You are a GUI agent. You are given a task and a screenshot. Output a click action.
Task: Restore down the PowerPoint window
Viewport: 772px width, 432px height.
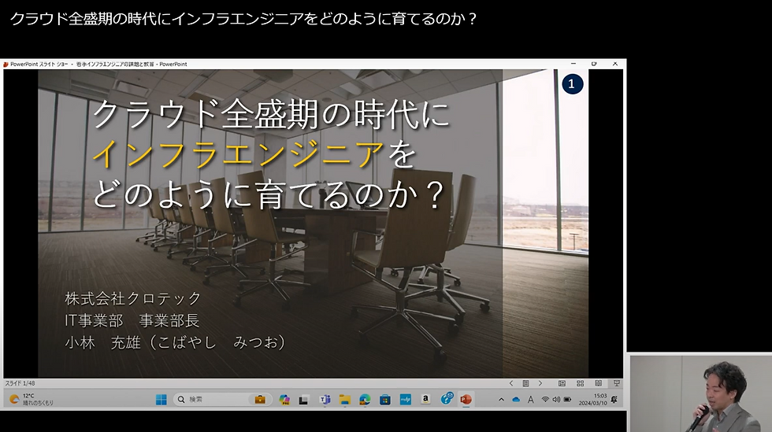coord(594,64)
